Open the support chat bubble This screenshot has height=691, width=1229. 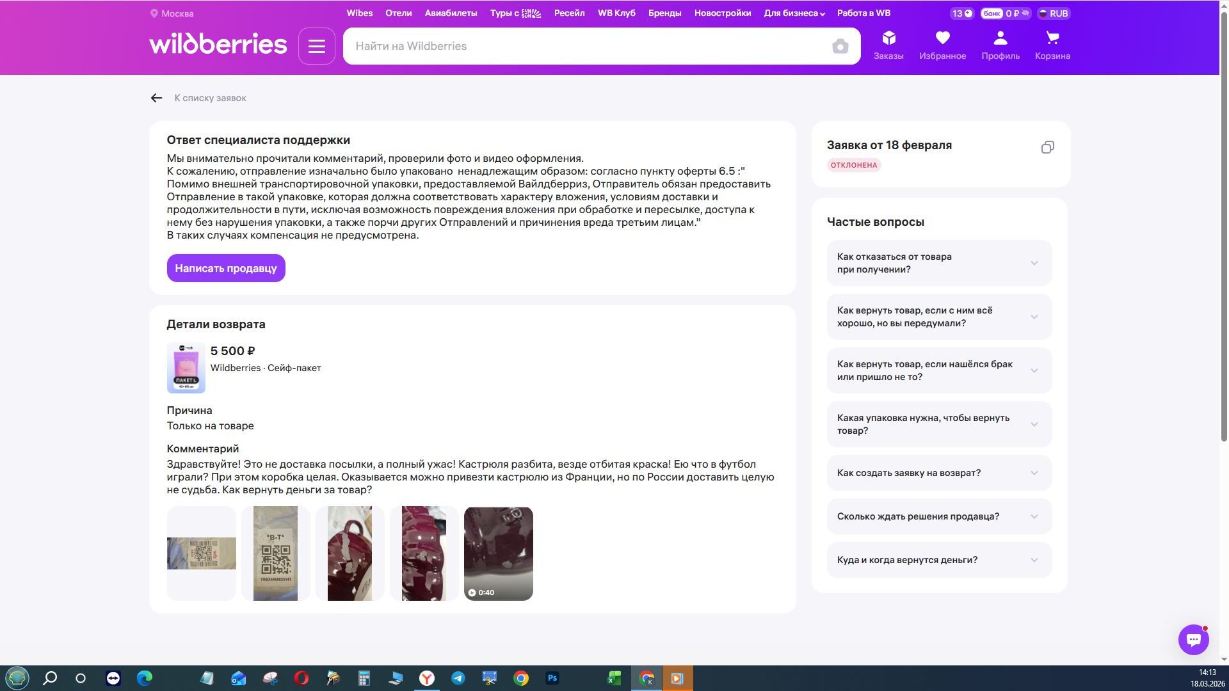[x=1193, y=639]
